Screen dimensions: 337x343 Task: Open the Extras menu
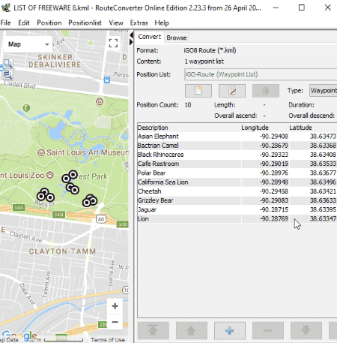point(139,23)
